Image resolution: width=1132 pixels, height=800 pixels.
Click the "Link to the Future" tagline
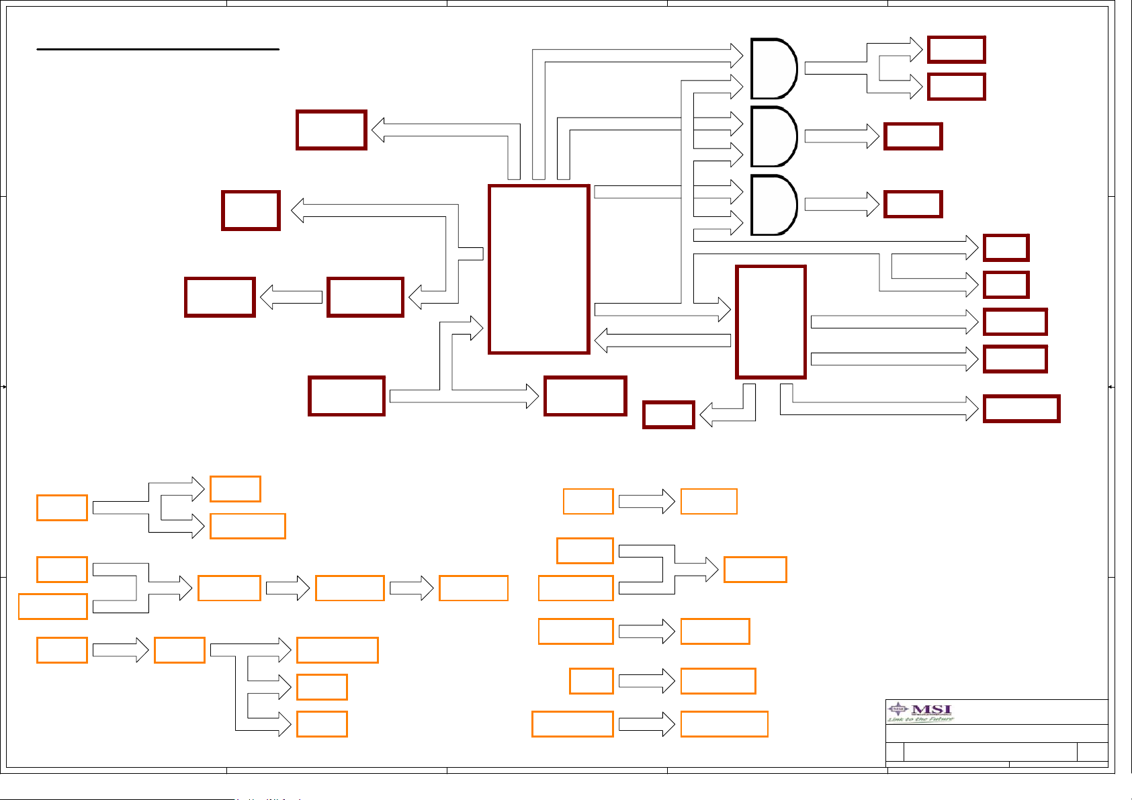(920, 719)
